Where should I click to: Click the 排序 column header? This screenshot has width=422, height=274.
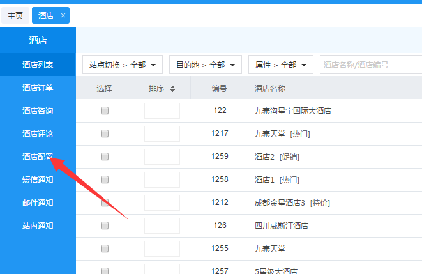pos(156,88)
